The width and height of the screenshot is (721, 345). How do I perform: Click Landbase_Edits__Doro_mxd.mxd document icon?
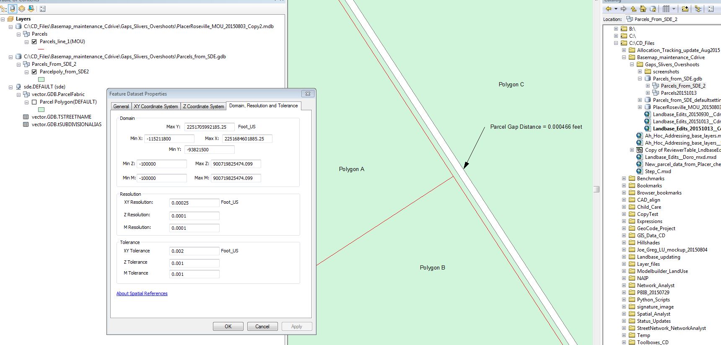pyautogui.click(x=640, y=157)
